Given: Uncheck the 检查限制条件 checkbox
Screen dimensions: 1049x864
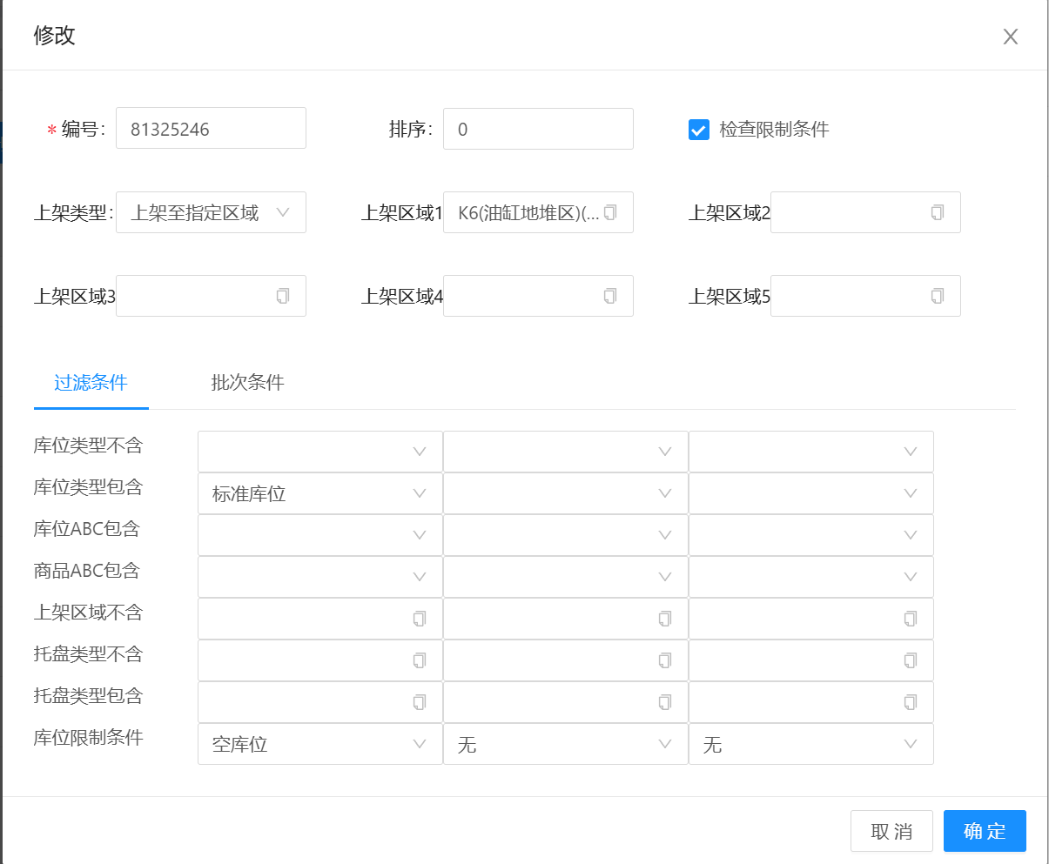Looking at the screenshot, I should (x=698, y=130).
